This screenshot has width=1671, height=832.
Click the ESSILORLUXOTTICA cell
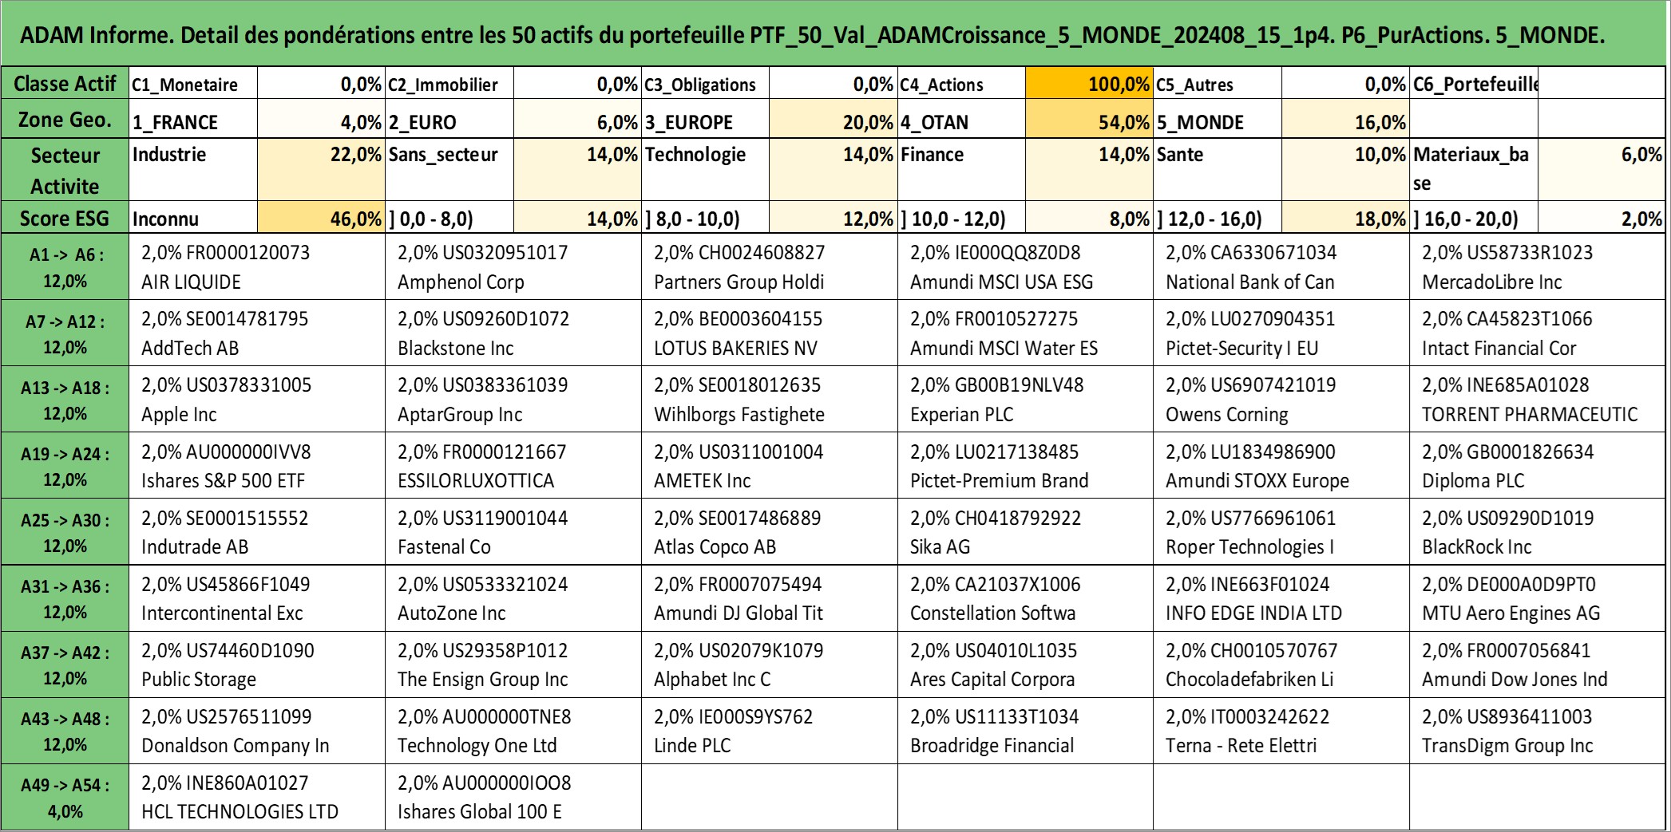[513, 466]
